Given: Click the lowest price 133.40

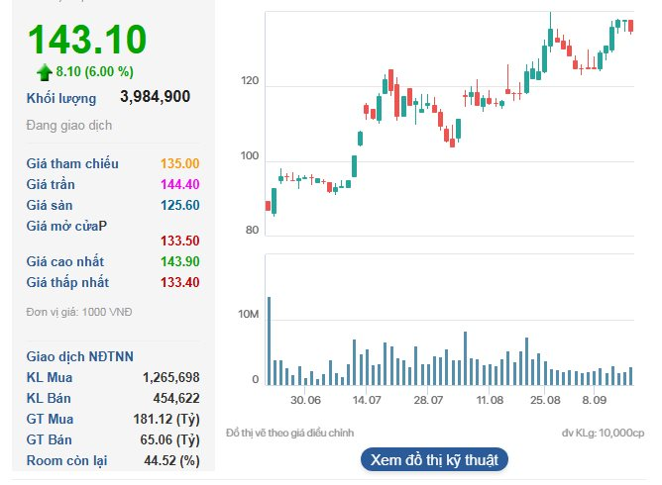Looking at the screenshot, I should pos(179,282).
